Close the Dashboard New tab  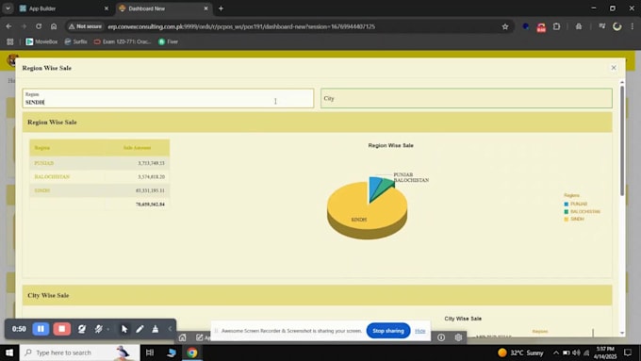pyautogui.click(x=205, y=8)
